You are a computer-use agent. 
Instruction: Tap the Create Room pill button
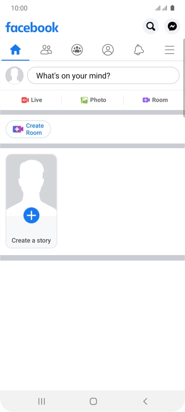(x=28, y=129)
